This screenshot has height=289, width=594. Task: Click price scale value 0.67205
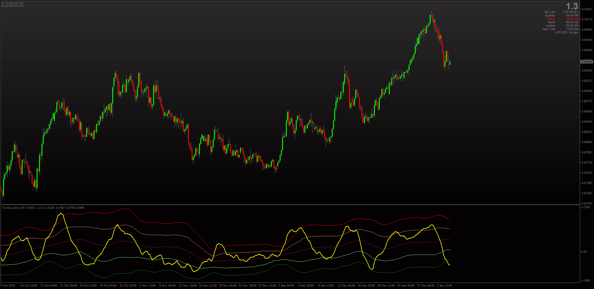point(587,193)
